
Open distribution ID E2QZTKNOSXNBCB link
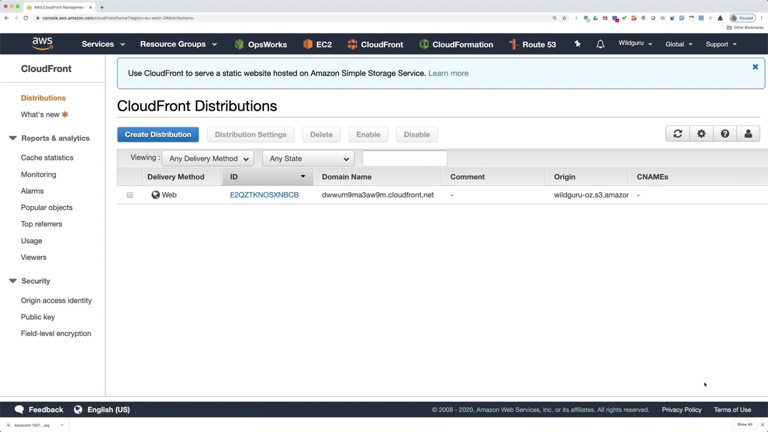click(264, 195)
